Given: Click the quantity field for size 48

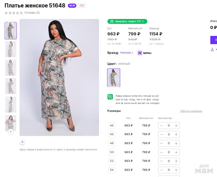Looking at the screenshot, I should point(169,143).
